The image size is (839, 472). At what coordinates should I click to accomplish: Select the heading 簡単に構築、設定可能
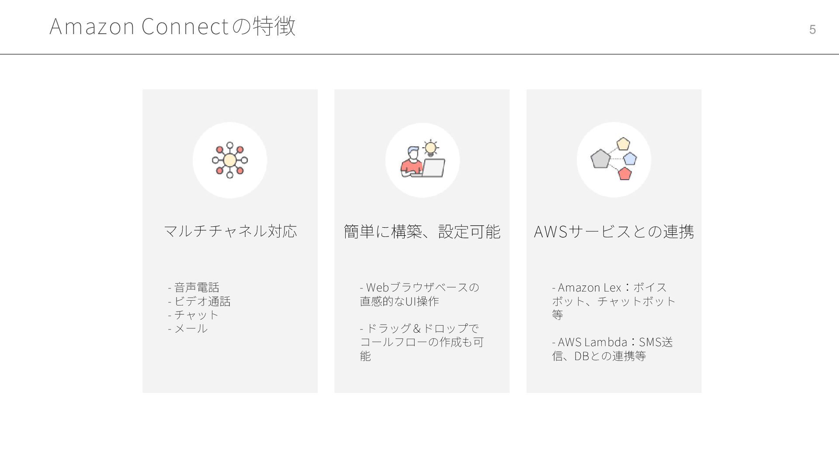tap(422, 231)
